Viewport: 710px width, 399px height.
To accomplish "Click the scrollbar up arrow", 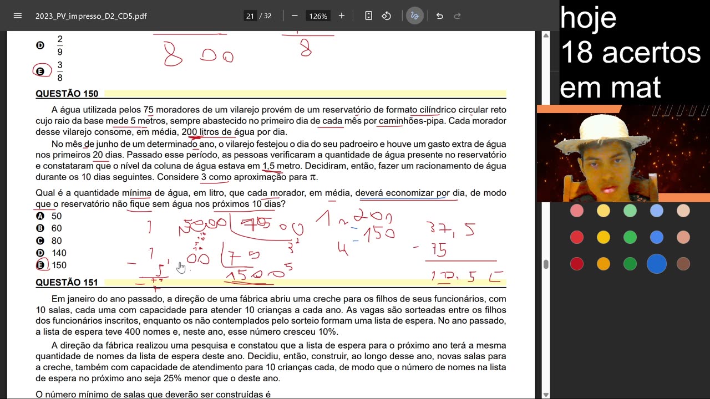I will point(546,35).
